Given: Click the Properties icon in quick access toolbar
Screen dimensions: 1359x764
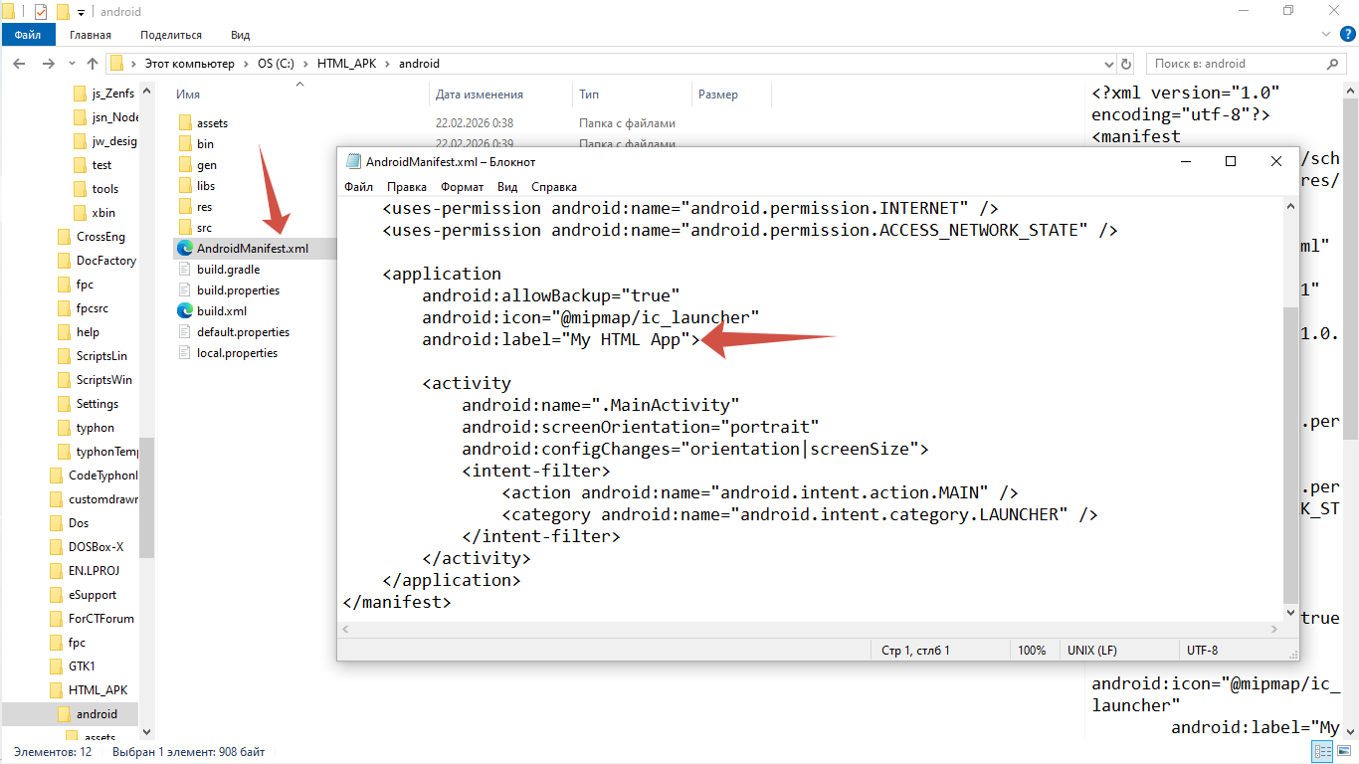Looking at the screenshot, I should point(40,12).
